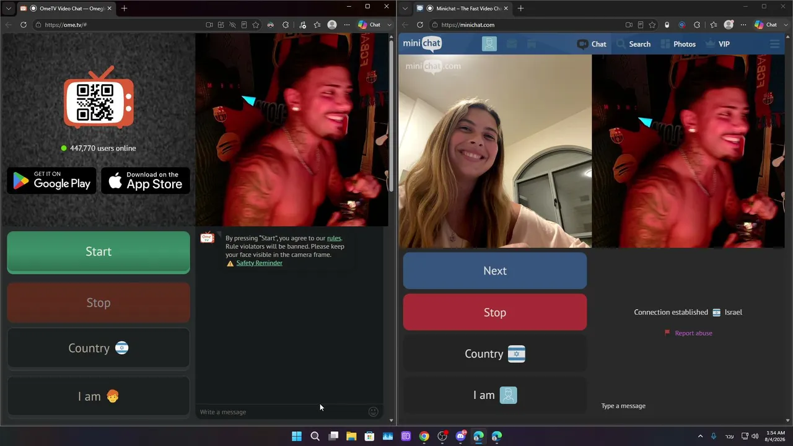Open the taskbar clock showing 1:54 AM
Viewport: 793px width, 446px height.
point(776,436)
